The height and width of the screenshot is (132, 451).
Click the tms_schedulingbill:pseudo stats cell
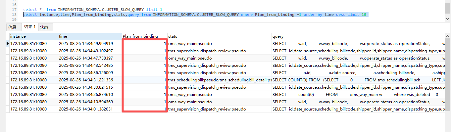pos(219,80)
